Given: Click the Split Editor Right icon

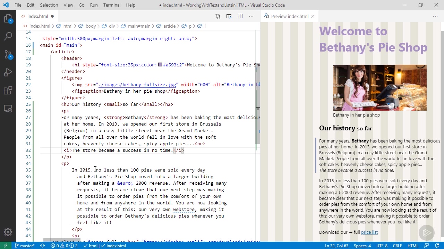Looking at the screenshot, I should (240, 16).
